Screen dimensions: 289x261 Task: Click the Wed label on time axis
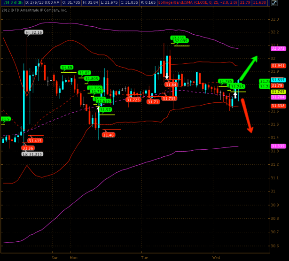216,258
